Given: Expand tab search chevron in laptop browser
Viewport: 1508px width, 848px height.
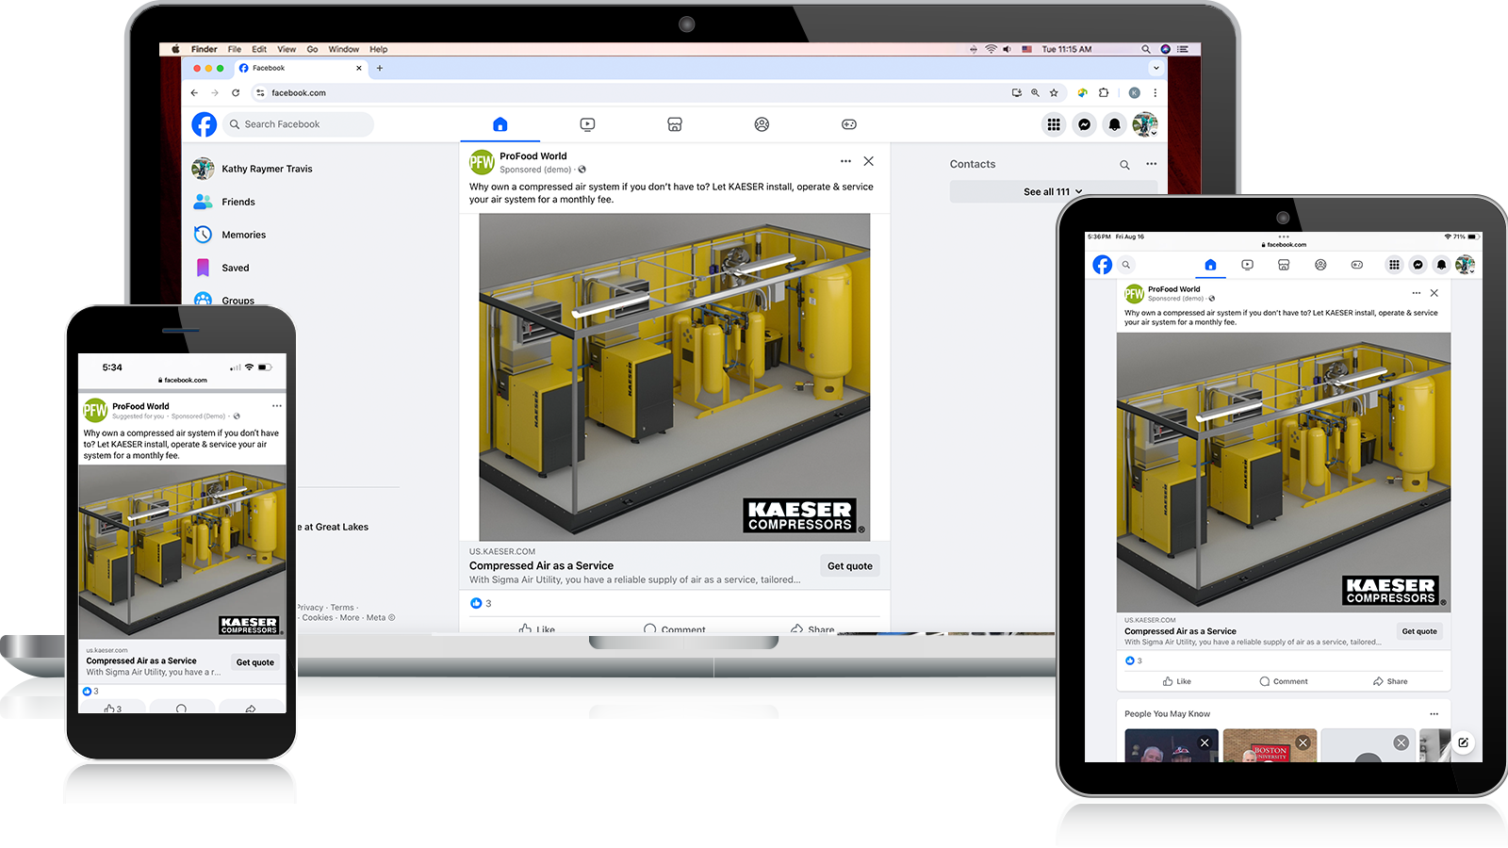Looking at the screenshot, I should (1156, 68).
